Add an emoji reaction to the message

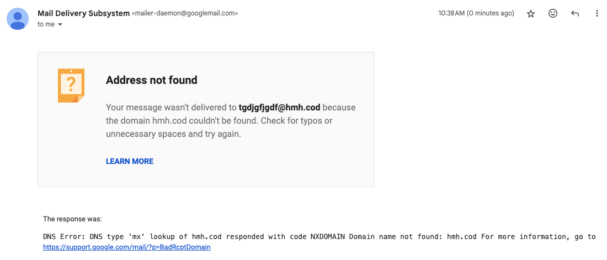point(553,14)
